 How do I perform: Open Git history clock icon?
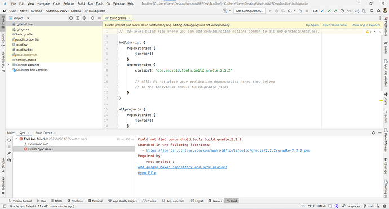pos(342,11)
